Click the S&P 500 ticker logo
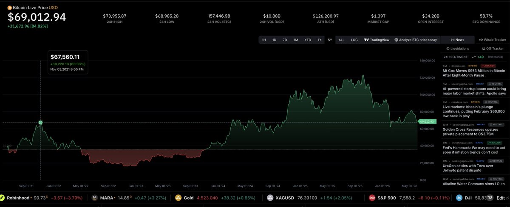The image size is (510, 207). pos(372,198)
